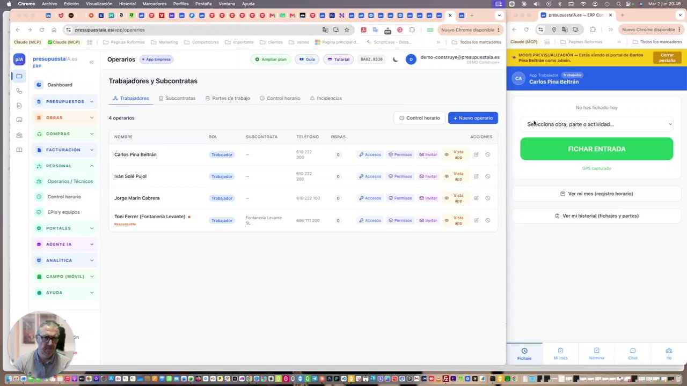Toggle dark mode moon icon

pos(396,60)
